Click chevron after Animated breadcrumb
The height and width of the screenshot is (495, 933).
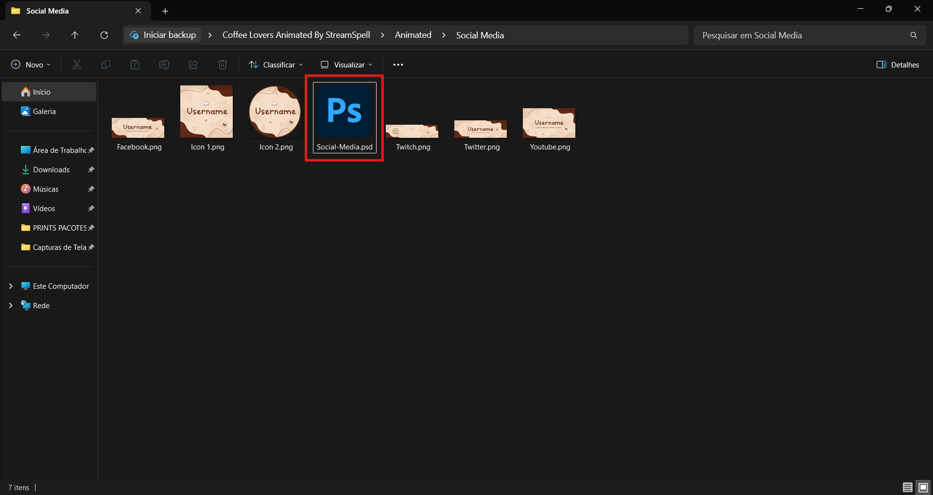444,35
